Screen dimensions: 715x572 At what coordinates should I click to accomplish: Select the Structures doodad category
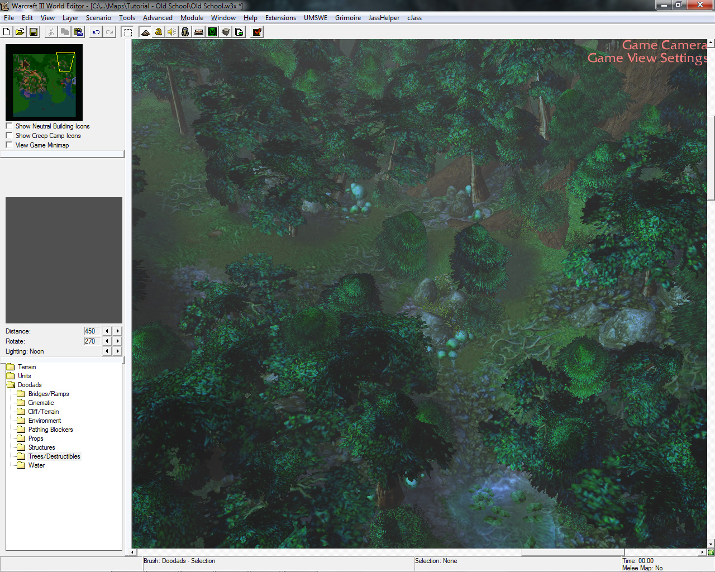point(42,447)
